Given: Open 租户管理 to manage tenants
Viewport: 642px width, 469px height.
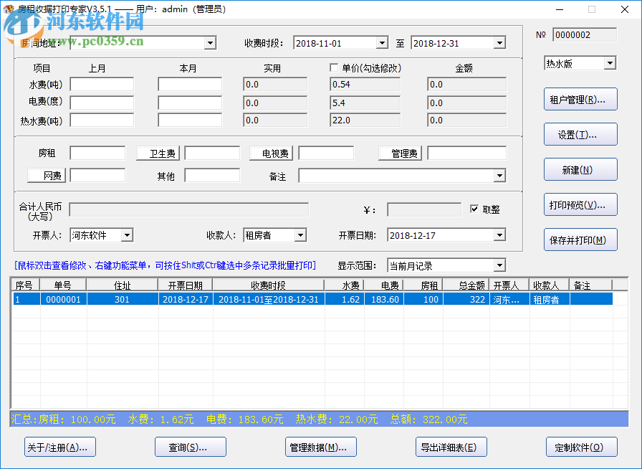Looking at the screenshot, I should 580,99.
